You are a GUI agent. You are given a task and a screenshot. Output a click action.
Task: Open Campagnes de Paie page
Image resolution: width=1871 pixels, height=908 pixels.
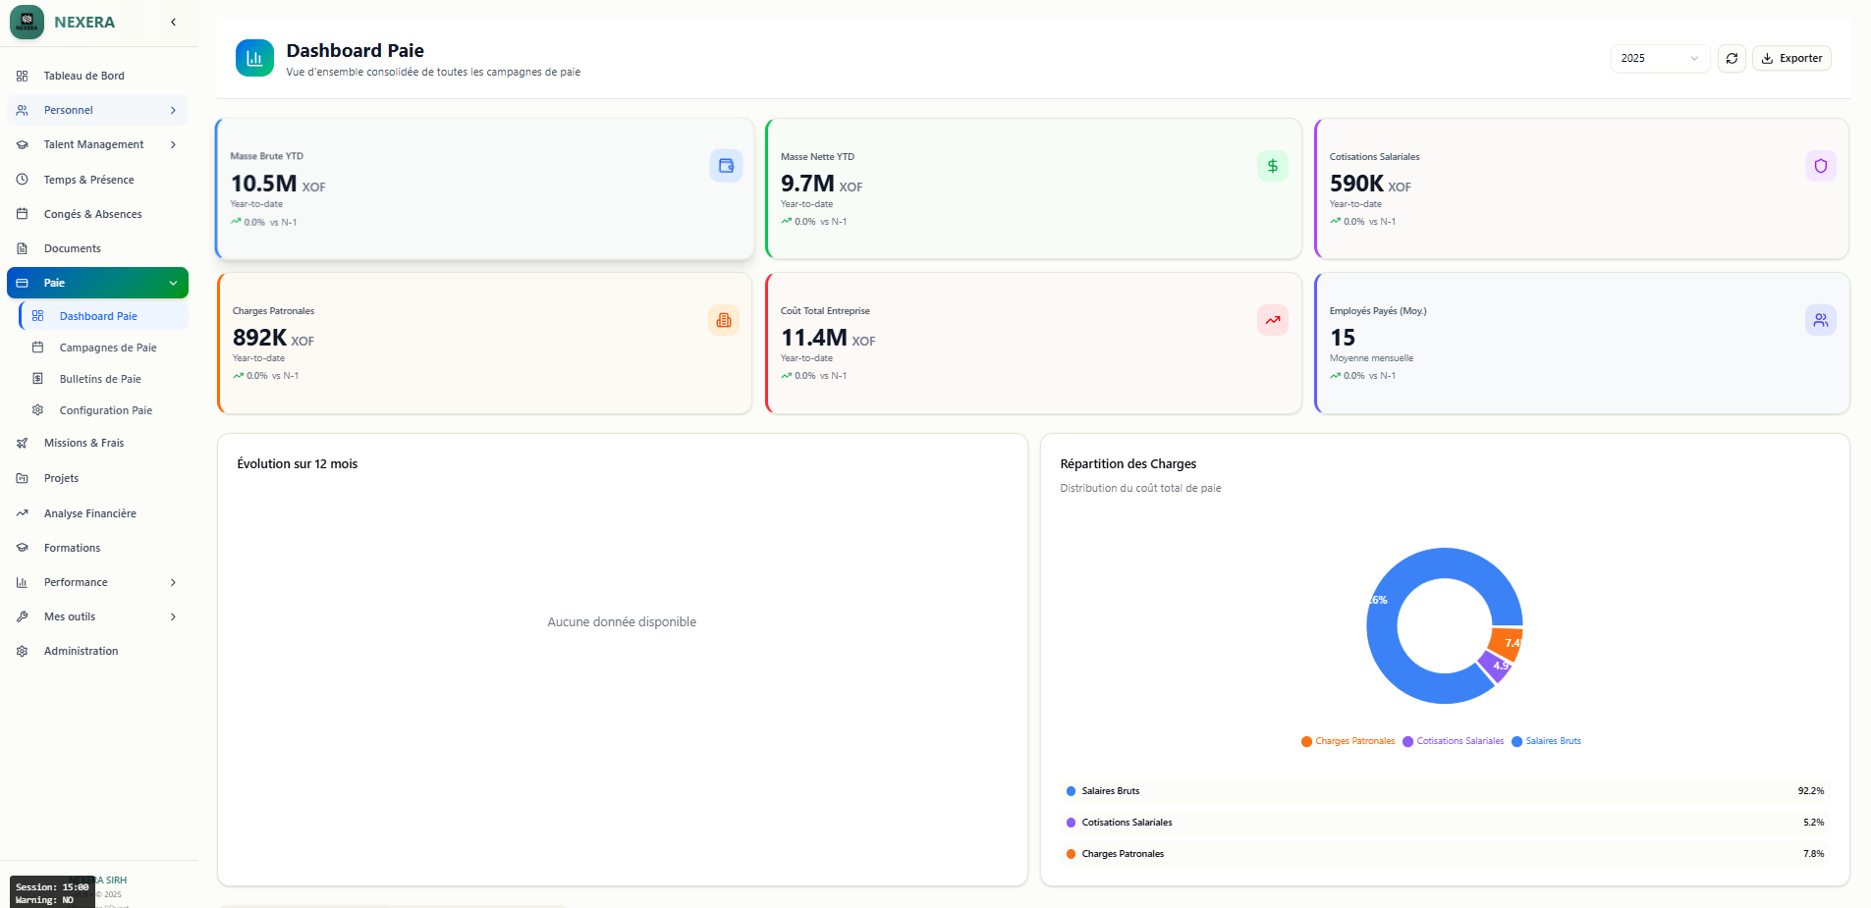click(108, 347)
